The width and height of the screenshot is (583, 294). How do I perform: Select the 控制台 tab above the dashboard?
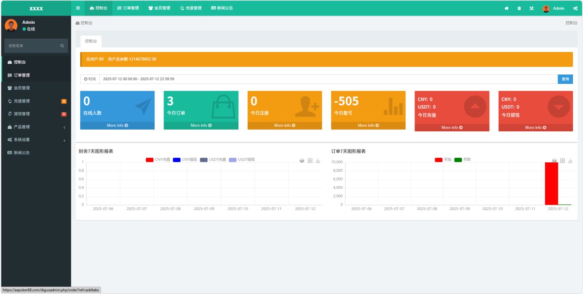(x=91, y=41)
